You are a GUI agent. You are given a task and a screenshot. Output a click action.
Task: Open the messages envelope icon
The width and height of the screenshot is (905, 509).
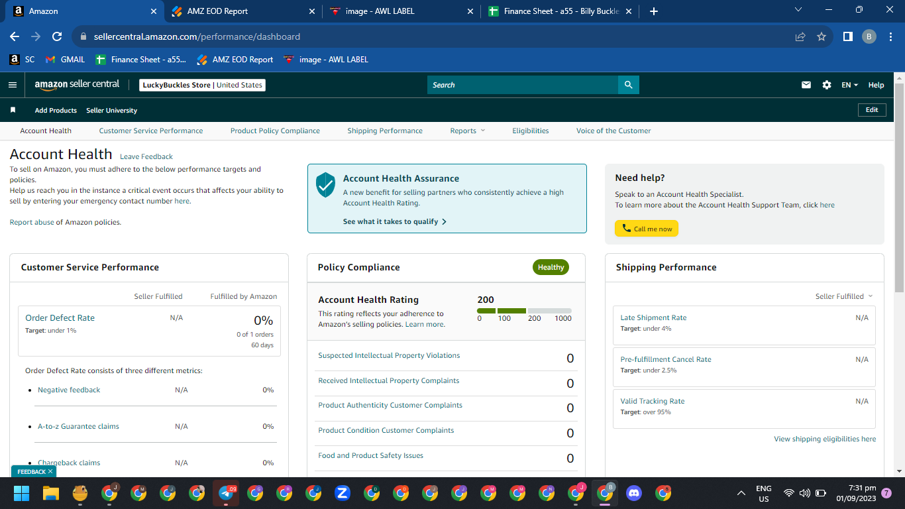pos(806,85)
